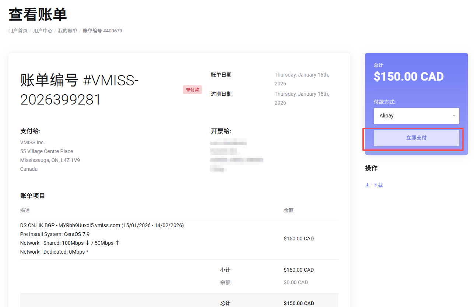Click the 查看账单 page title

pos(38,15)
